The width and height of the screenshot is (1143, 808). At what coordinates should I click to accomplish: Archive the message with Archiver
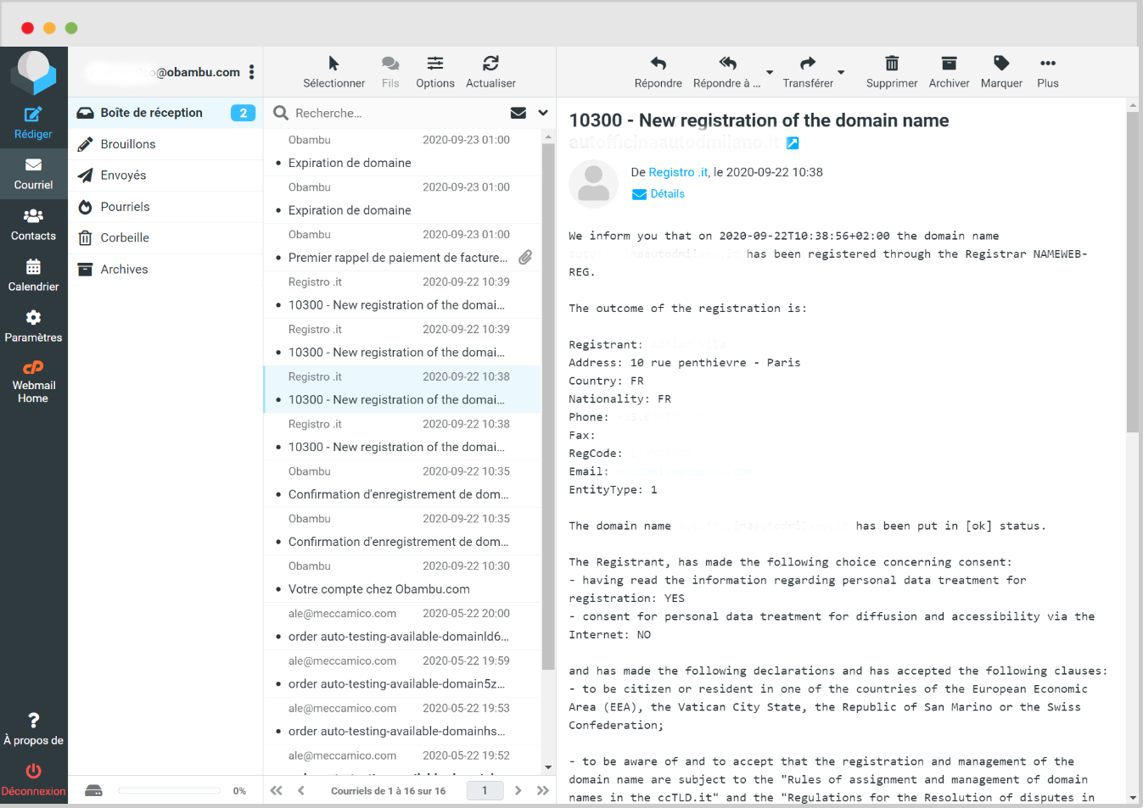tap(949, 64)
